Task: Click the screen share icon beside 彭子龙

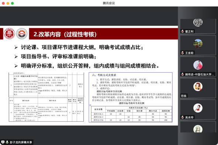Action: 3,142
